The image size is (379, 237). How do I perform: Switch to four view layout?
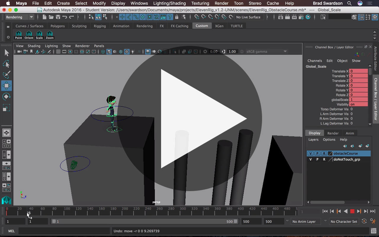click(7, 144)
